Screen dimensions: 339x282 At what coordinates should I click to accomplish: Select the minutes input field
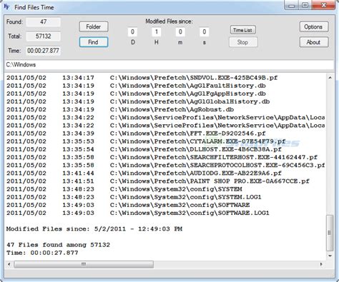[180, 32]
